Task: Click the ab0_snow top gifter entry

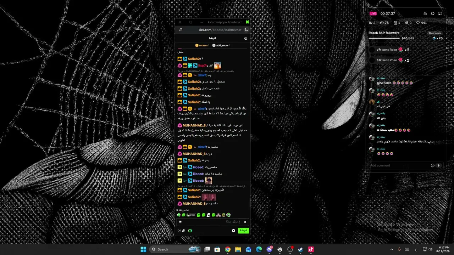Action: click(221, 45)
